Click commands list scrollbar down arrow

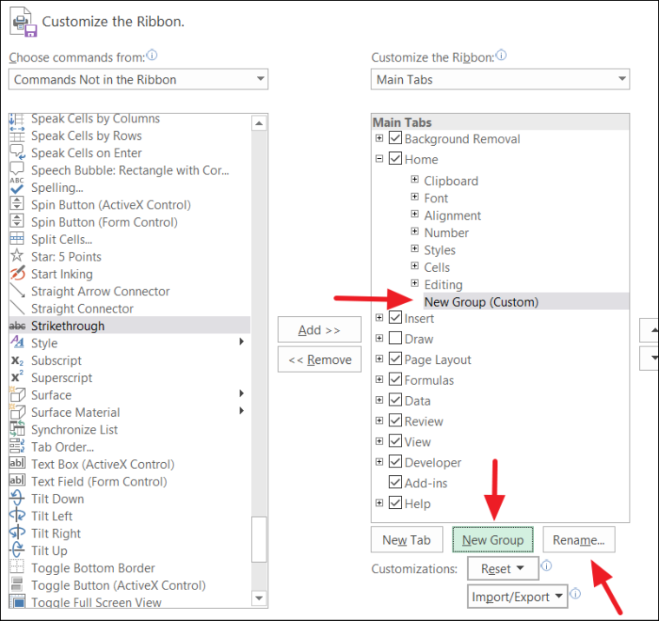click(x=259, y=598)
